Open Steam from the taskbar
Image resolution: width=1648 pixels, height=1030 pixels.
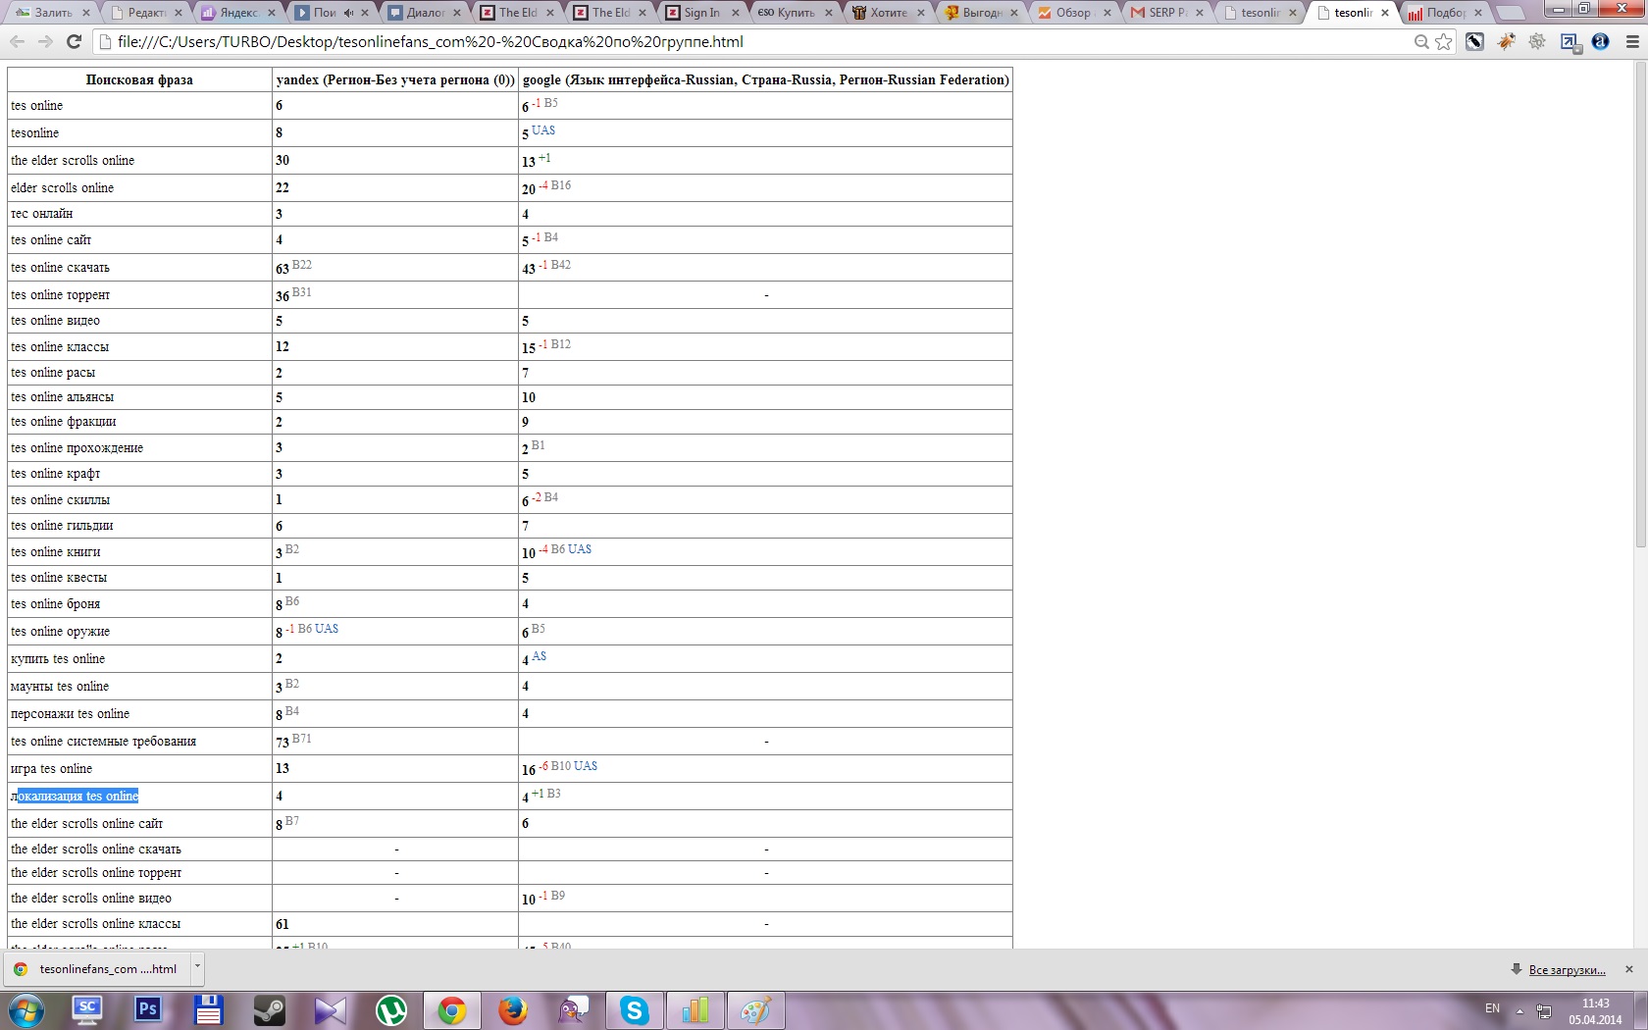[x=270, y=1009]
